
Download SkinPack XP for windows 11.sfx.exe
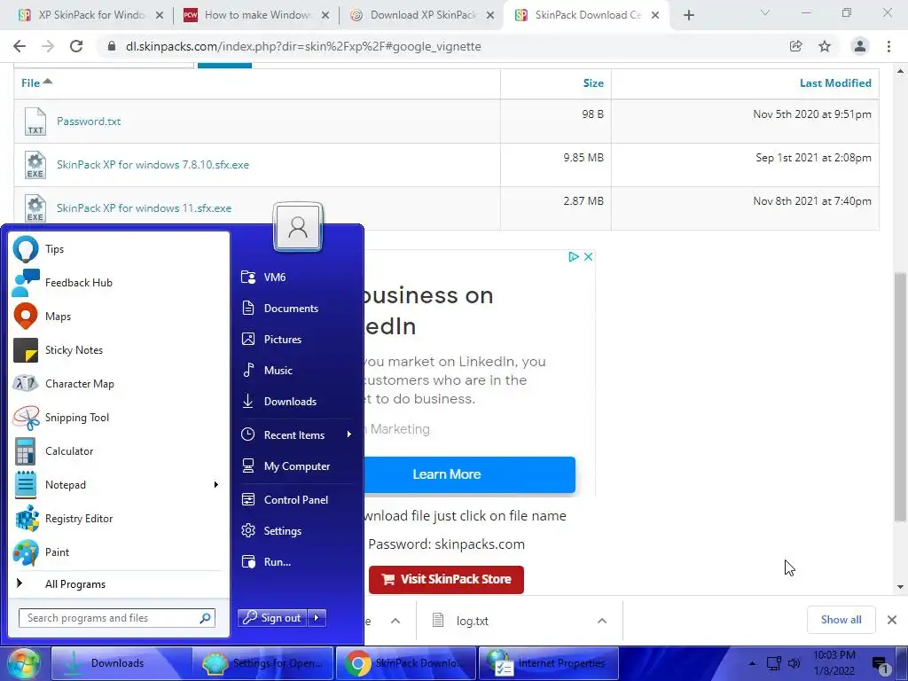point(145,207)
